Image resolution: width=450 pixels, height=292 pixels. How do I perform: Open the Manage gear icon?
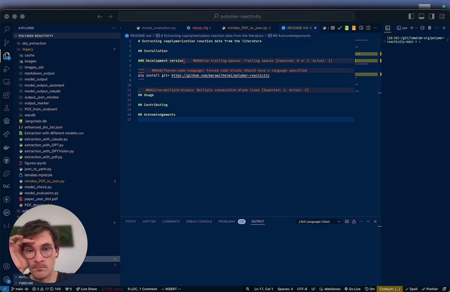click(6, 280)
